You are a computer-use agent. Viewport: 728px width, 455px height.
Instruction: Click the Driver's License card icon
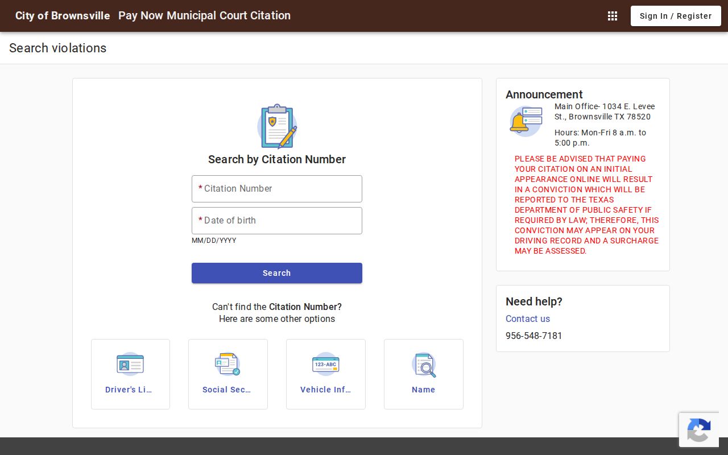click(x=130, y=364)
